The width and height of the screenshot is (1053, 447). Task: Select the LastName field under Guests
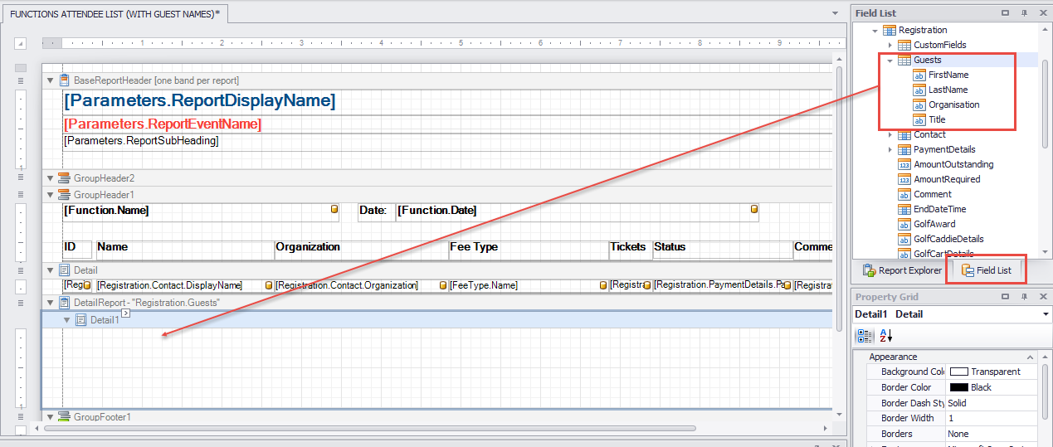coord(948,90)
